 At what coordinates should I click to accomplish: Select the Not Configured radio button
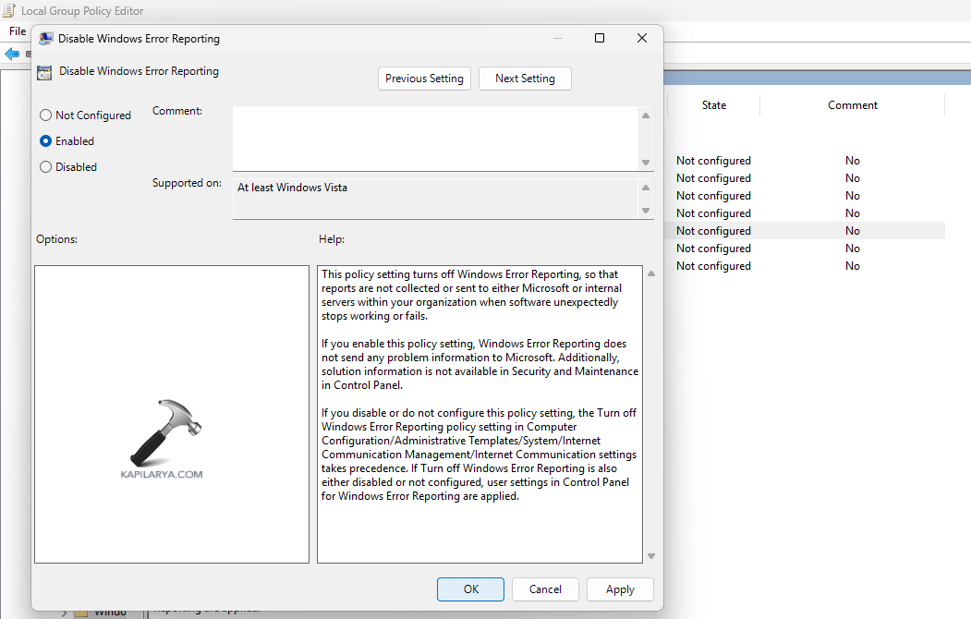pos(45,115)
